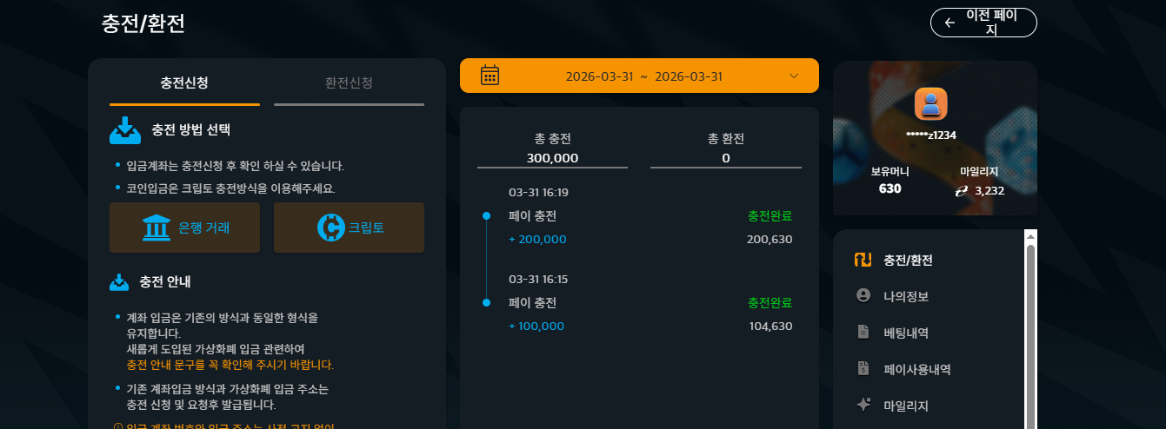The height and width of the screenshot is (429, 1166).
Task: Click the user avatar icon
Action: 930,105
